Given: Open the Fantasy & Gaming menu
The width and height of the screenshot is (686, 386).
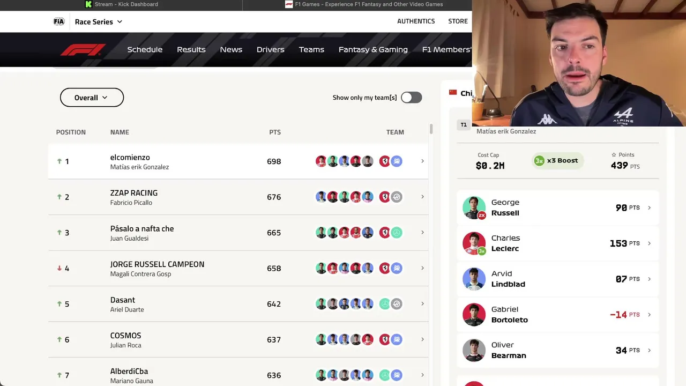Looking at the screenshot, I should point(373,49).
